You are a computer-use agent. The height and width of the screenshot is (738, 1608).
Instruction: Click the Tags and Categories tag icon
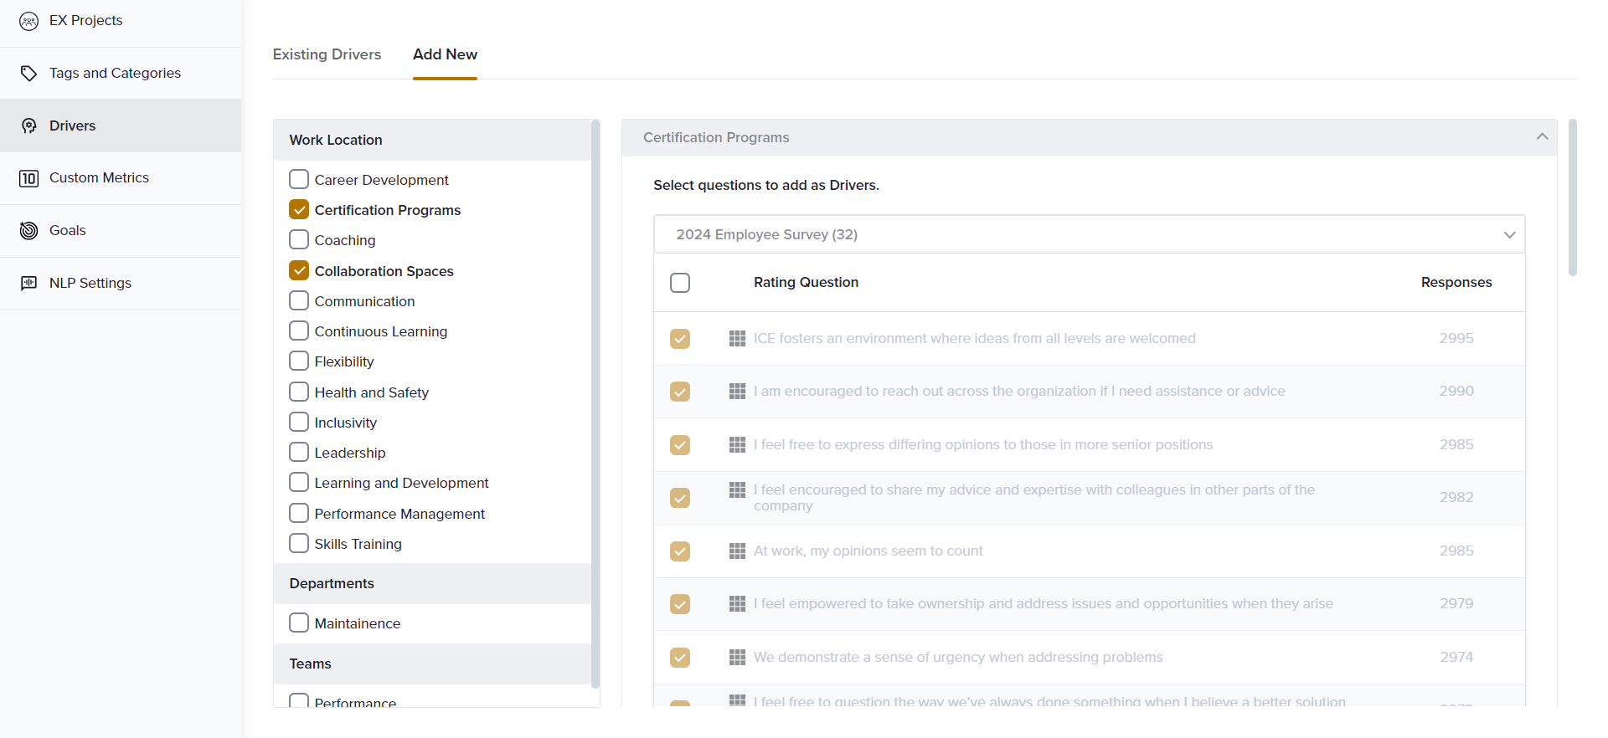[x=28, y=74]
